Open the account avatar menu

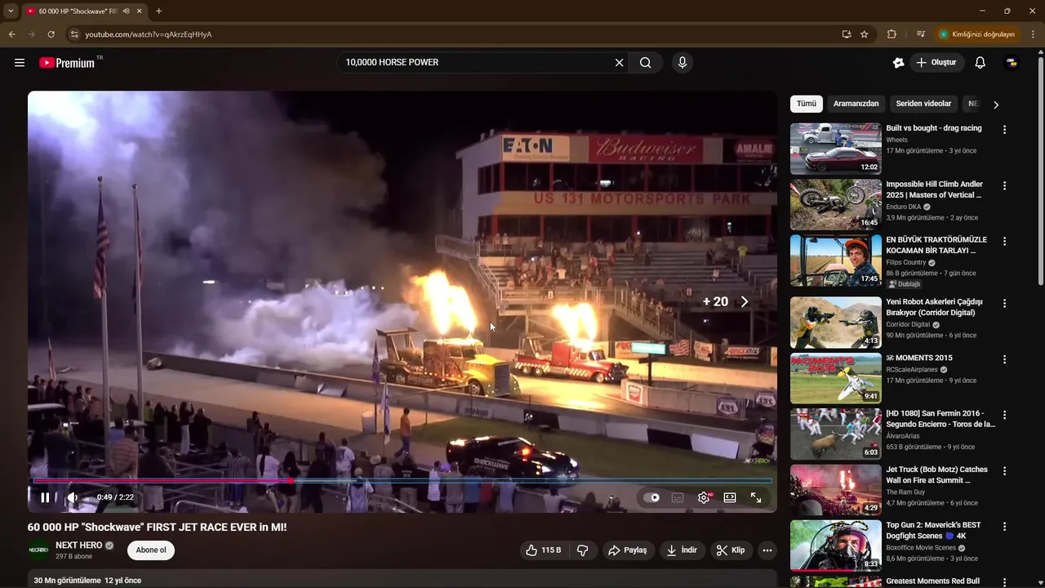pos(1012,63)
